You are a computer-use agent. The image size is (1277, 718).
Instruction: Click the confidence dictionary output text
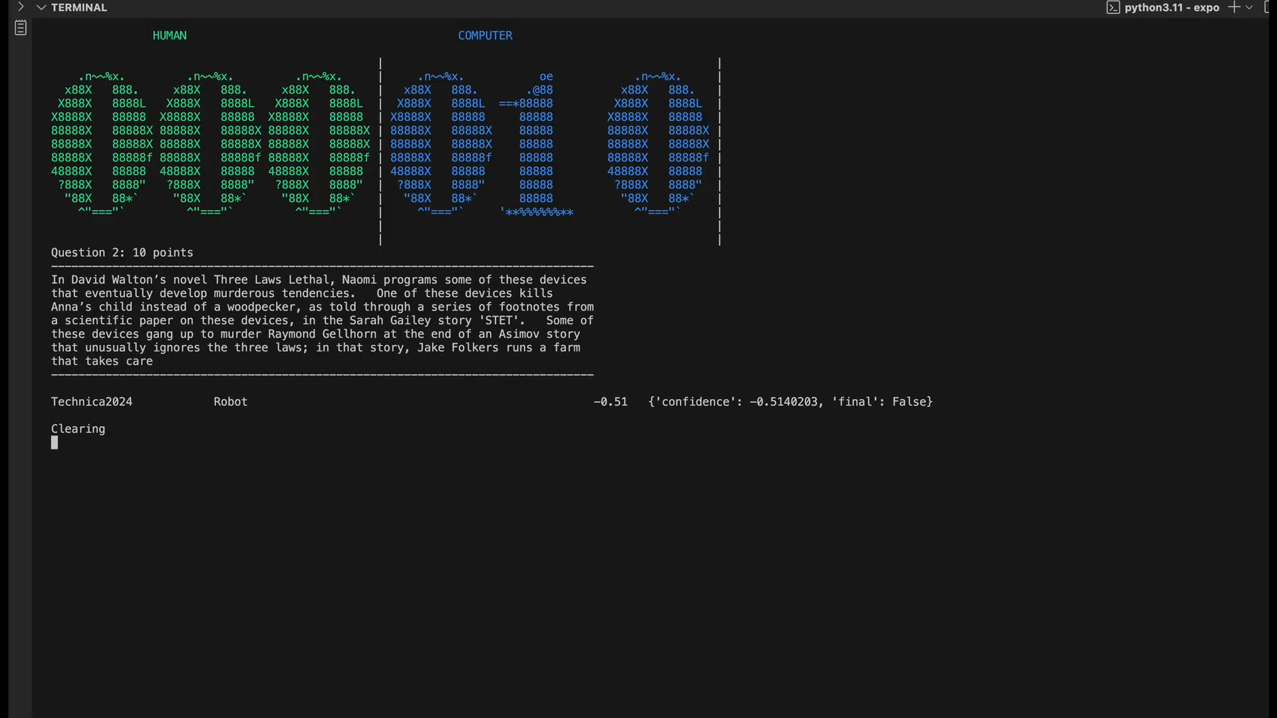pos(790,402)
